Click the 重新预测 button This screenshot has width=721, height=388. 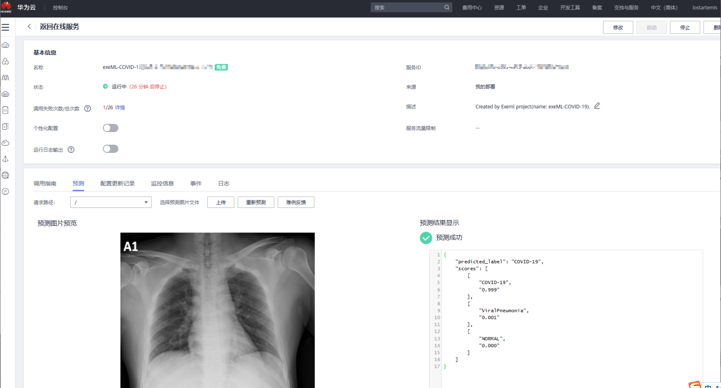256,202
